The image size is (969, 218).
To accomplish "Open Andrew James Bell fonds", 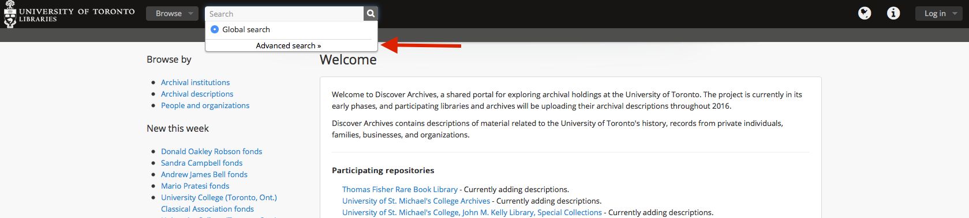I will (204, 174).
